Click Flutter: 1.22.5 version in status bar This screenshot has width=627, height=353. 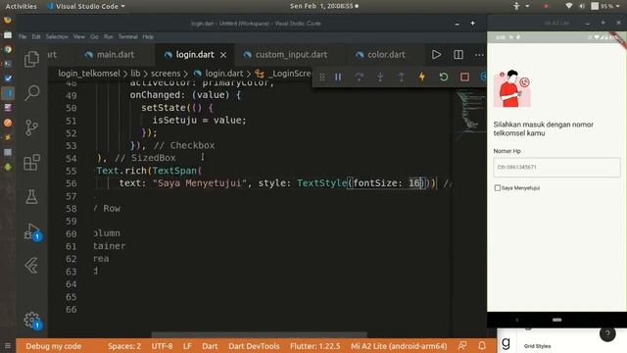click(315, 346)
